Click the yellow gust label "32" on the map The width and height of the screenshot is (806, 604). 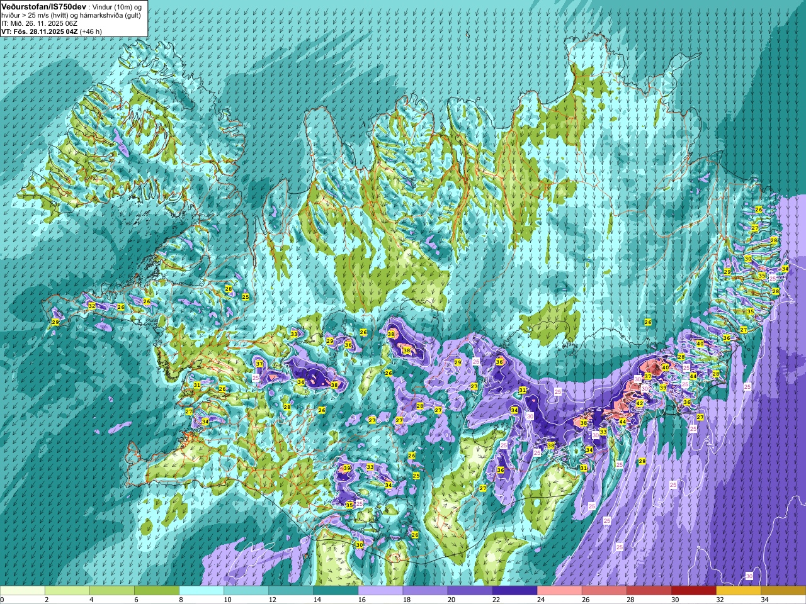pyautogui.click(x=92, y=306)
